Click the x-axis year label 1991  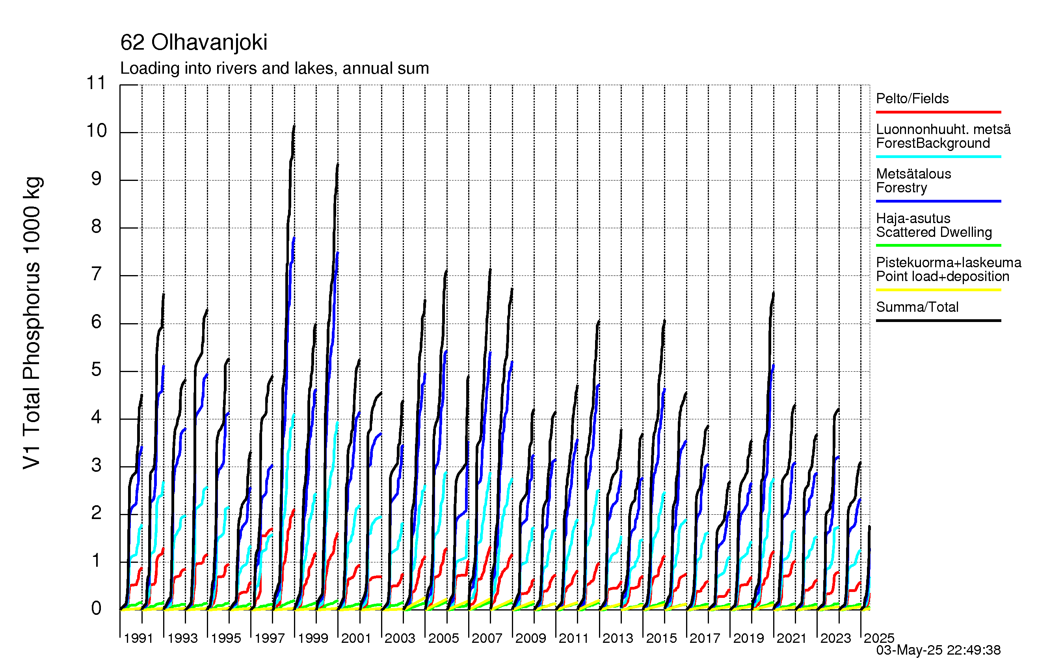pyautogui.click(x=138, y=638)
